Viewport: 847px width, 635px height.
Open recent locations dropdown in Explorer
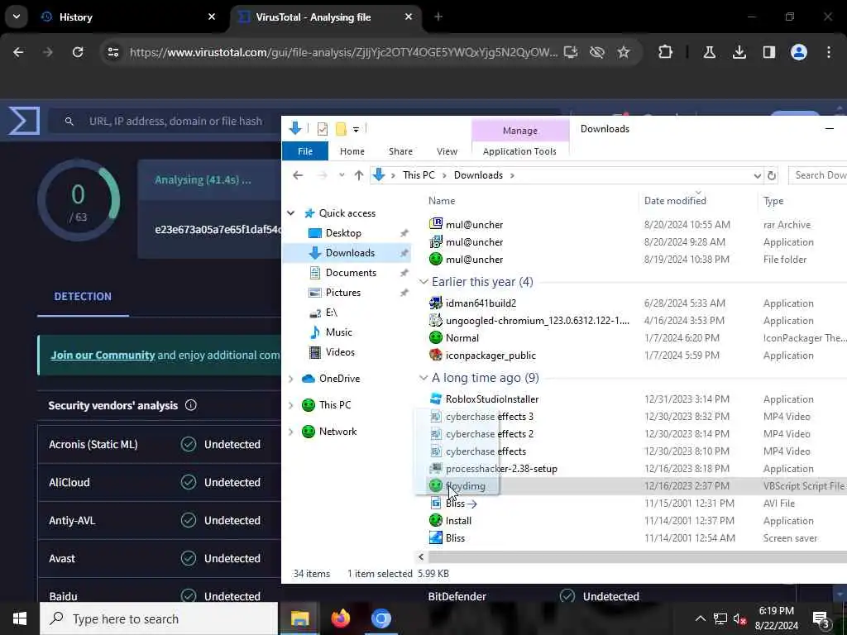(342, 175)
